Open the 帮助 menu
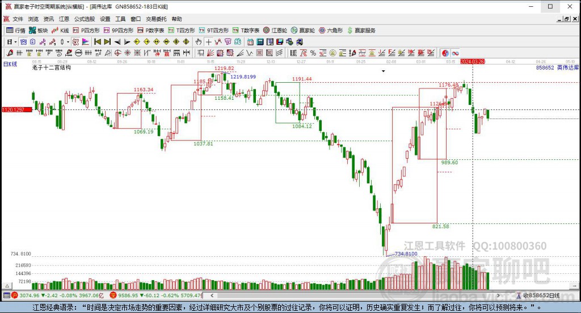 [x=177, y=19]
